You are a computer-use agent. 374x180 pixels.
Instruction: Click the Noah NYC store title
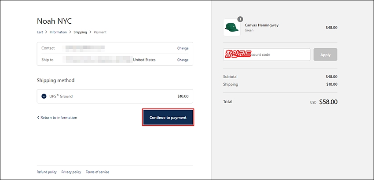point(54,21)
